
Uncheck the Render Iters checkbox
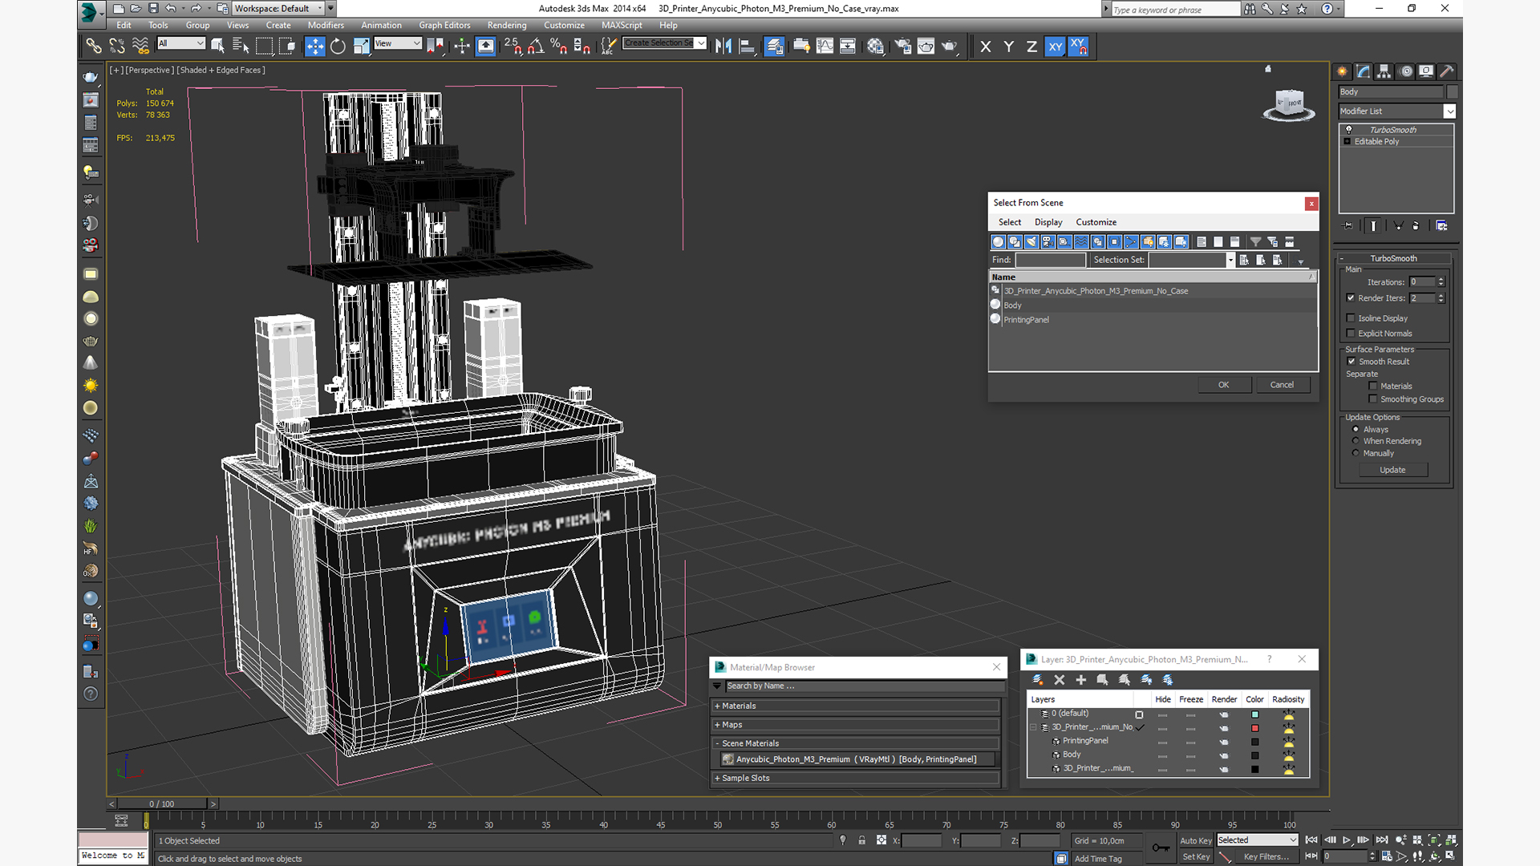[x=1351, y=298]
